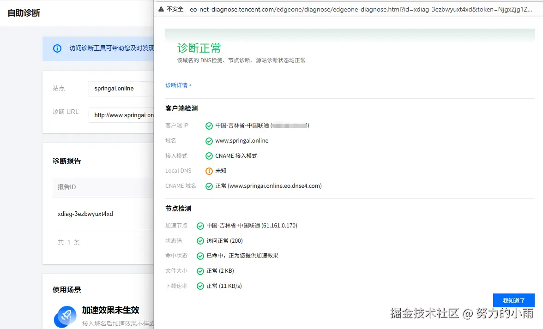Select report ID xdiag-3ezbwyuxt4xd row
Image resolution: width=543 pixels, height=329 pixels.
click(103, 214)
